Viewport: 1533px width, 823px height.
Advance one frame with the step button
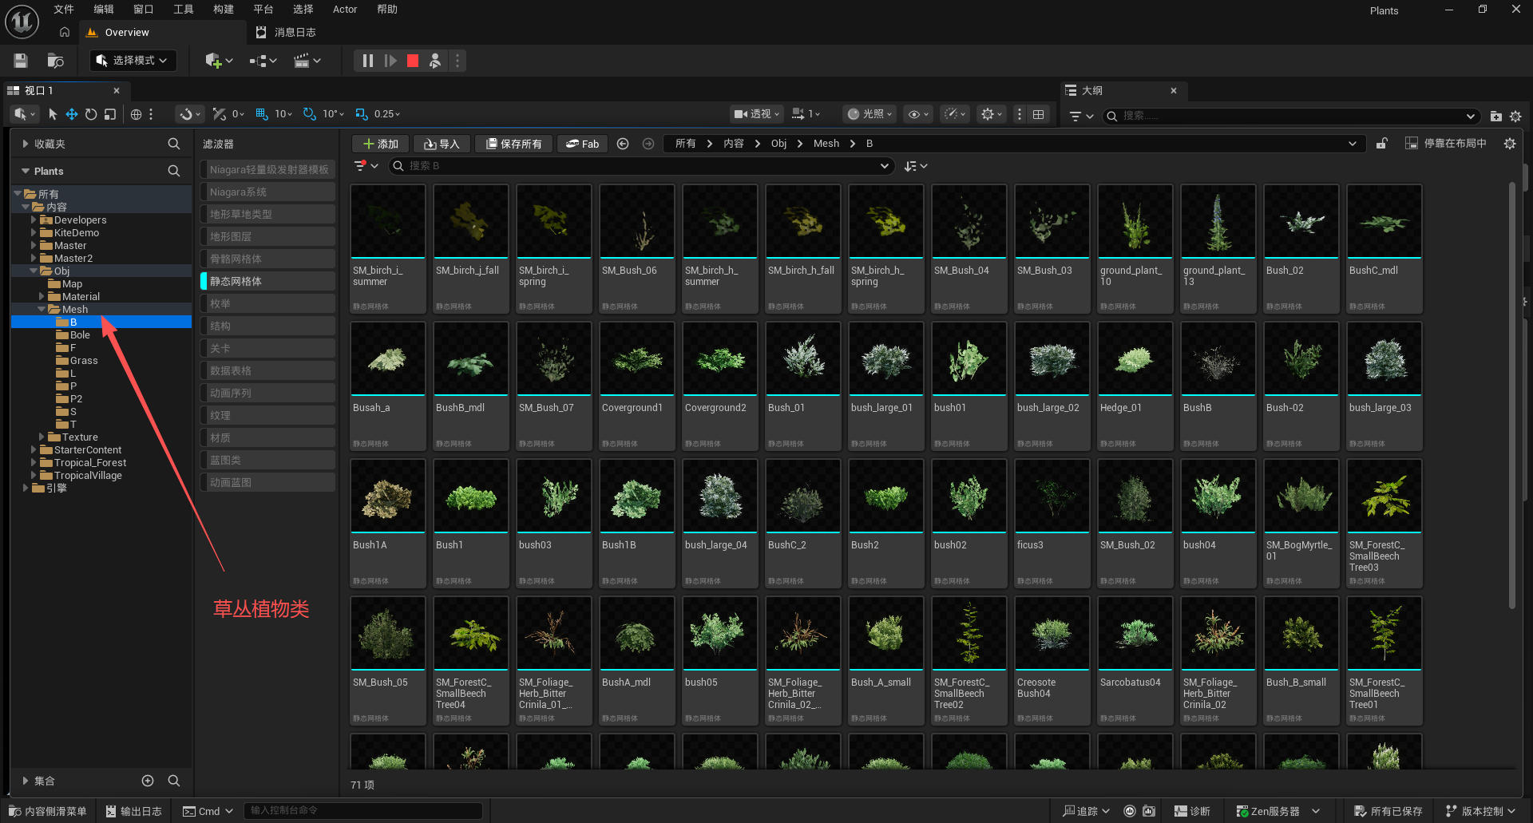pyautogui.click(x=390, y=61)
